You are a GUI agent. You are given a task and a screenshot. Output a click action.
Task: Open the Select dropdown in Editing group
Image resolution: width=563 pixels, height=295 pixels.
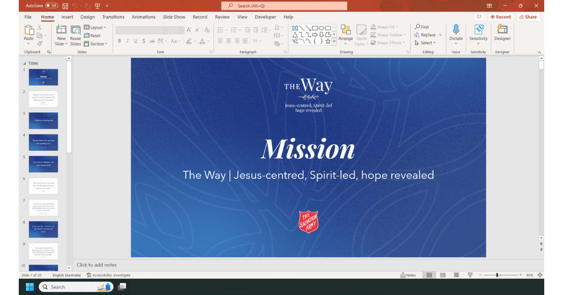tap(426, 43)
